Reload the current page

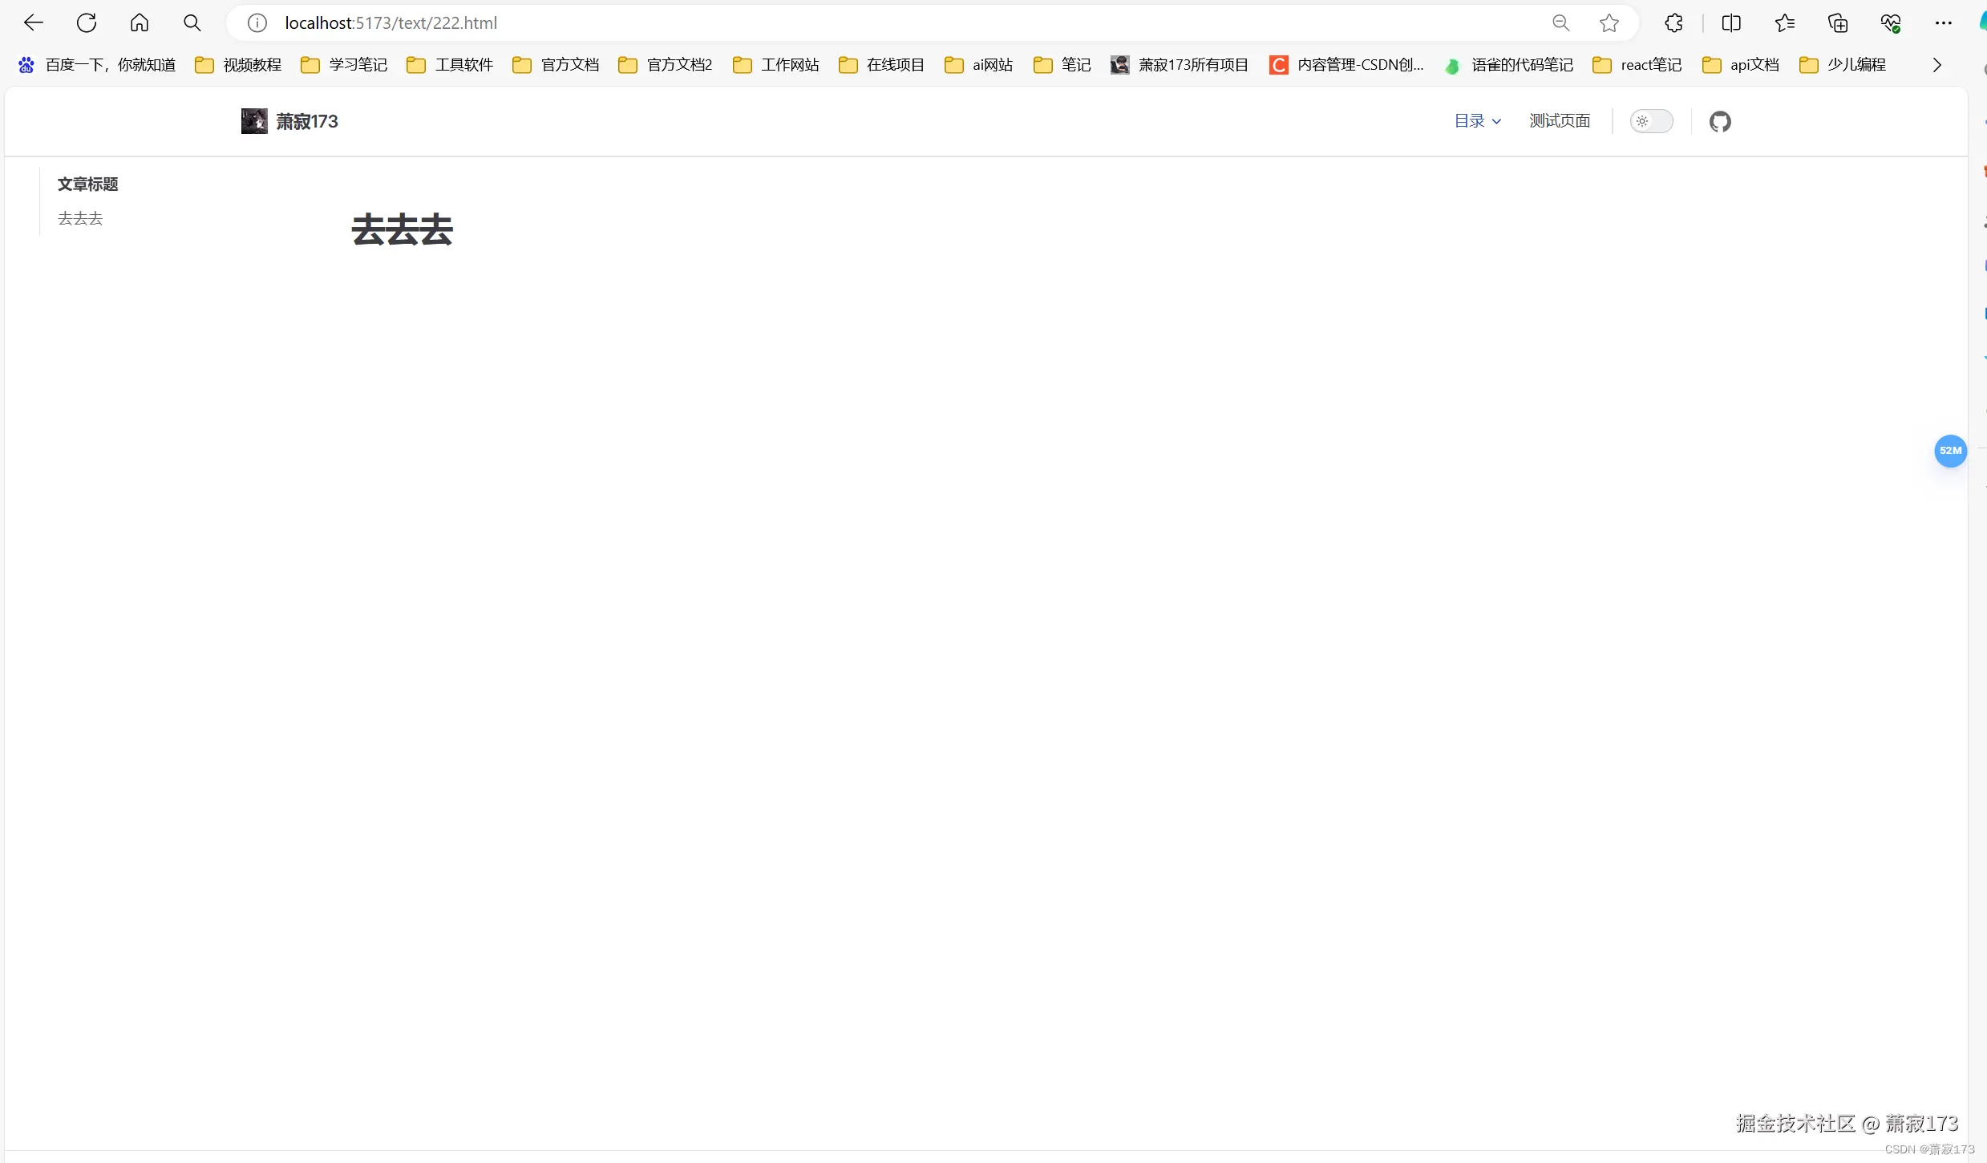coord(87,22)
